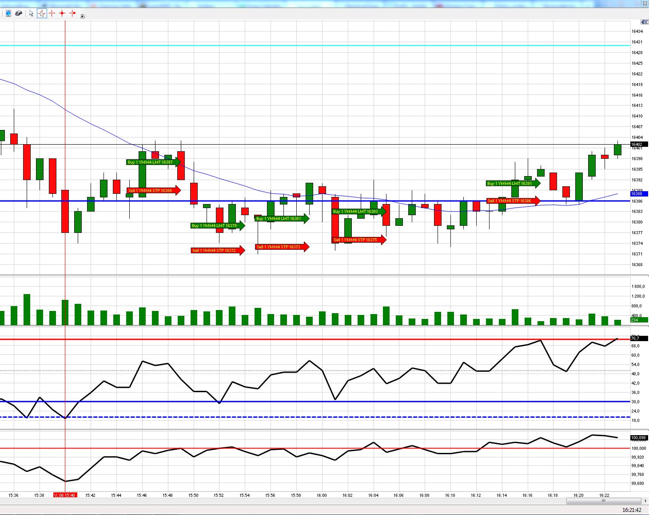
Task: Click the Sell 1 YMM4 STP 16372 marker
Action: tap(218, 251)
